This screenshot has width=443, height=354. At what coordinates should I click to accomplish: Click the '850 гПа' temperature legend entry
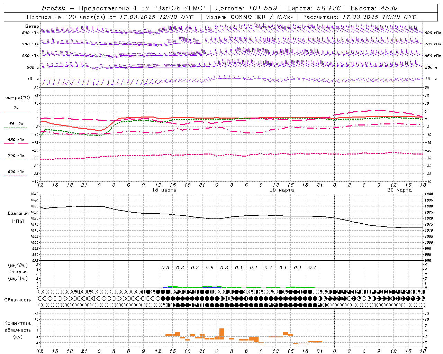coord(16,140)
